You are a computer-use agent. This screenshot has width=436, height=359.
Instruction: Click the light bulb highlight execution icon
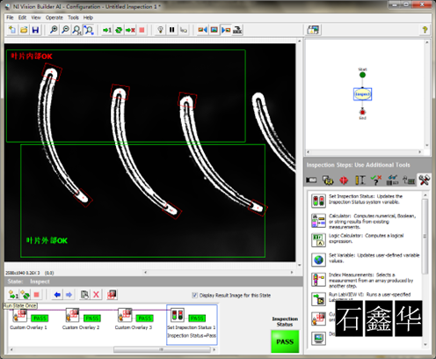pyautogui.click(x=160, y=30)
